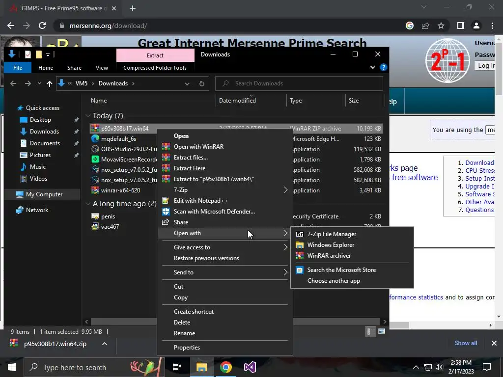This screenshot has height=377, width=503.
Task: Switch to large icons view
Action: point(381,331)
